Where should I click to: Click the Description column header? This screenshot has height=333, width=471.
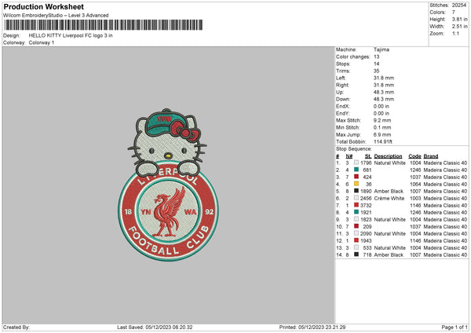coord(388,156)
